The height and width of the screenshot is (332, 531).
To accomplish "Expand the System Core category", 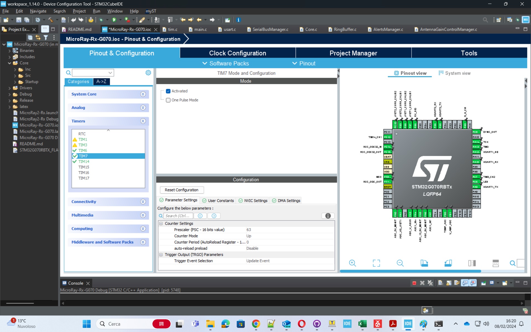I will coord(143,94).
